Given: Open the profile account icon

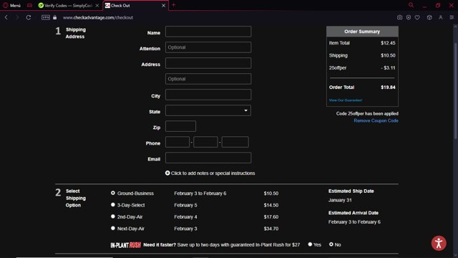Looking at the screenshot, I should point(441,17).
